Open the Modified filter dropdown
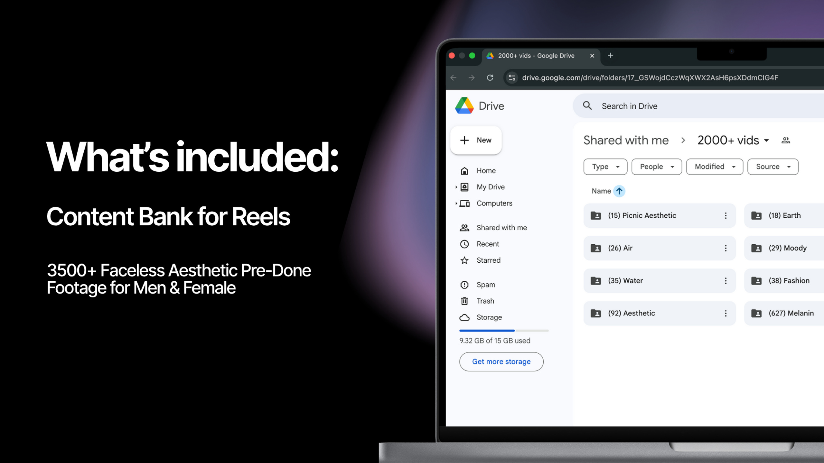This screenshot has height=463, width=824. pyautogui.click(x=714, y=167)
